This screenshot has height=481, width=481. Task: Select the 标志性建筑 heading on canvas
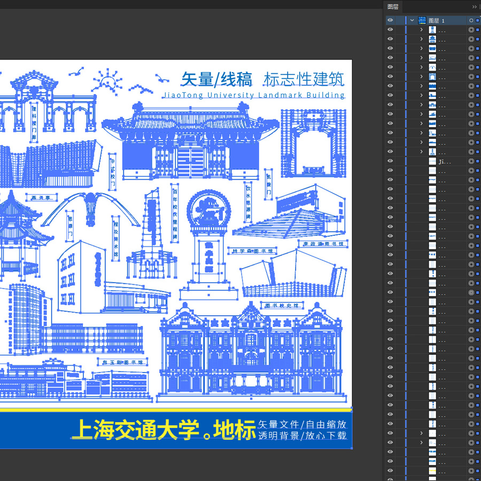(x=304, y=79)
